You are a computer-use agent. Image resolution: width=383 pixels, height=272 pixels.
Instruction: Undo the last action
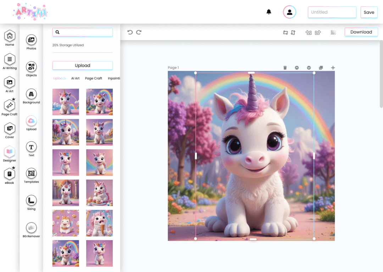(130, 32)
